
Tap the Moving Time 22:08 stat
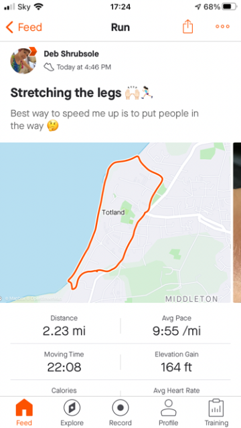64,362
